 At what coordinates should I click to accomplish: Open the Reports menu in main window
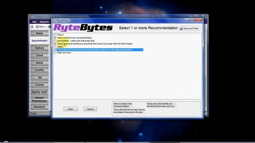point(44,22)
